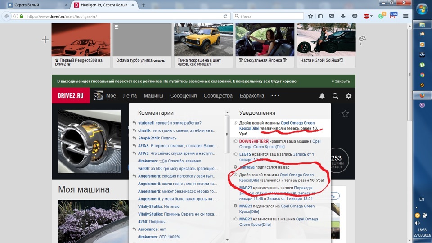432x243 pixels.
Task: Click the chat bubble toolbar icon
Action: 355,16
